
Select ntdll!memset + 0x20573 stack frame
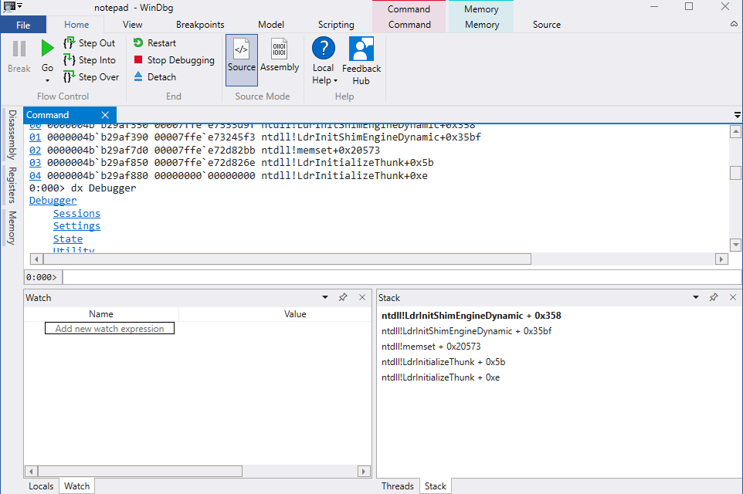coord(431,347)
